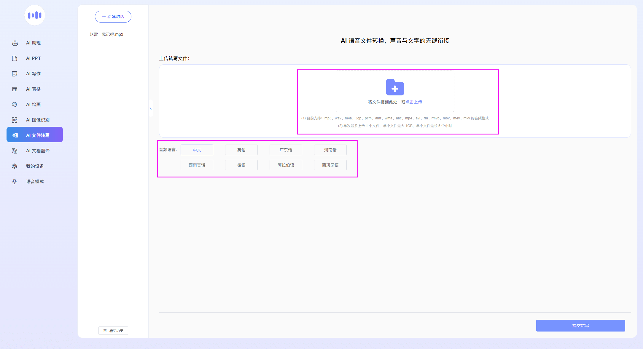643x349 pixels.
Task: Collapse the history panel with chevron
Action: pos(151,108)
